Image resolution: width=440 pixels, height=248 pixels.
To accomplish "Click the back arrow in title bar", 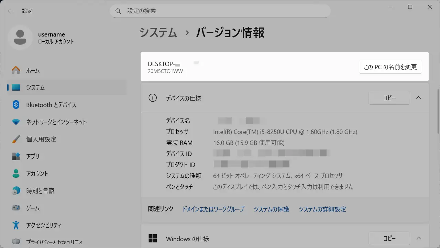I will point(11,11).
